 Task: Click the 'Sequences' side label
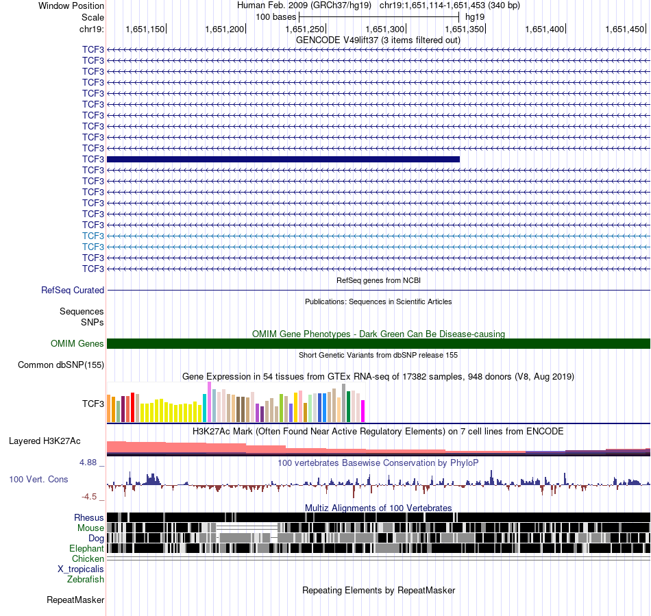pyautogui.click(x=82, y=311)
